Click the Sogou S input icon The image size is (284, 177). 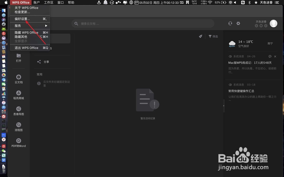(x=243, y=2)
